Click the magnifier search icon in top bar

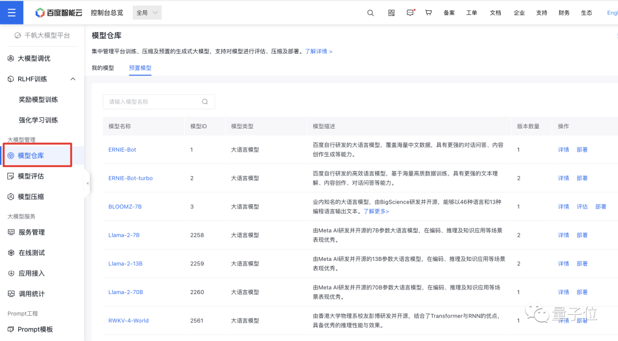(370, 12)
